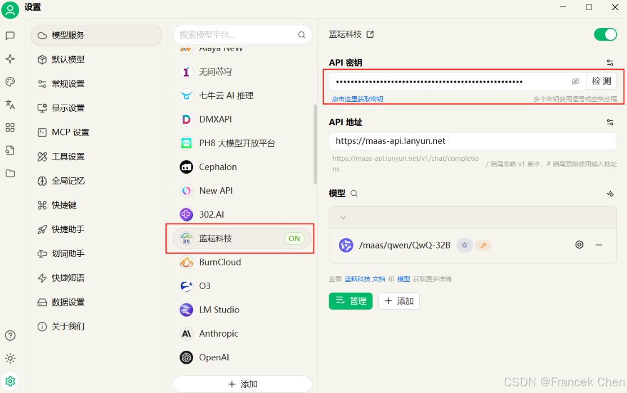Open 划词助手 settings section
Image resolution: width=627 pixels, height=393 pixels.
point(96,254)
